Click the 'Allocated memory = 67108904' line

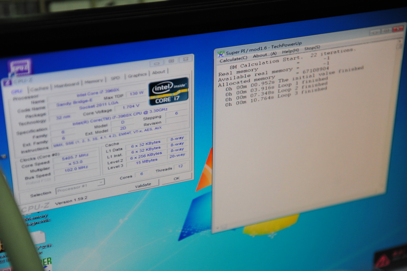click(273, 76)
